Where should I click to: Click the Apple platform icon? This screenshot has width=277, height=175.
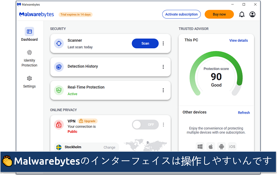211,146
